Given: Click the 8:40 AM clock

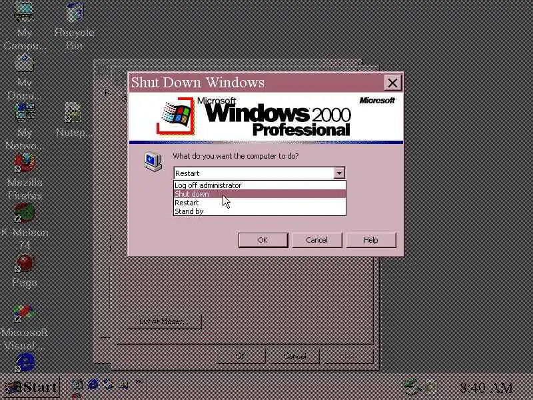Looking at the screenshot, I should (486, 387).
